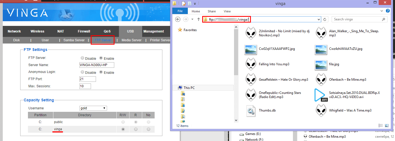Select Falling Into You.mp3 file icon
The height and width of the screenshot is (141, 395).
(251, 64)
